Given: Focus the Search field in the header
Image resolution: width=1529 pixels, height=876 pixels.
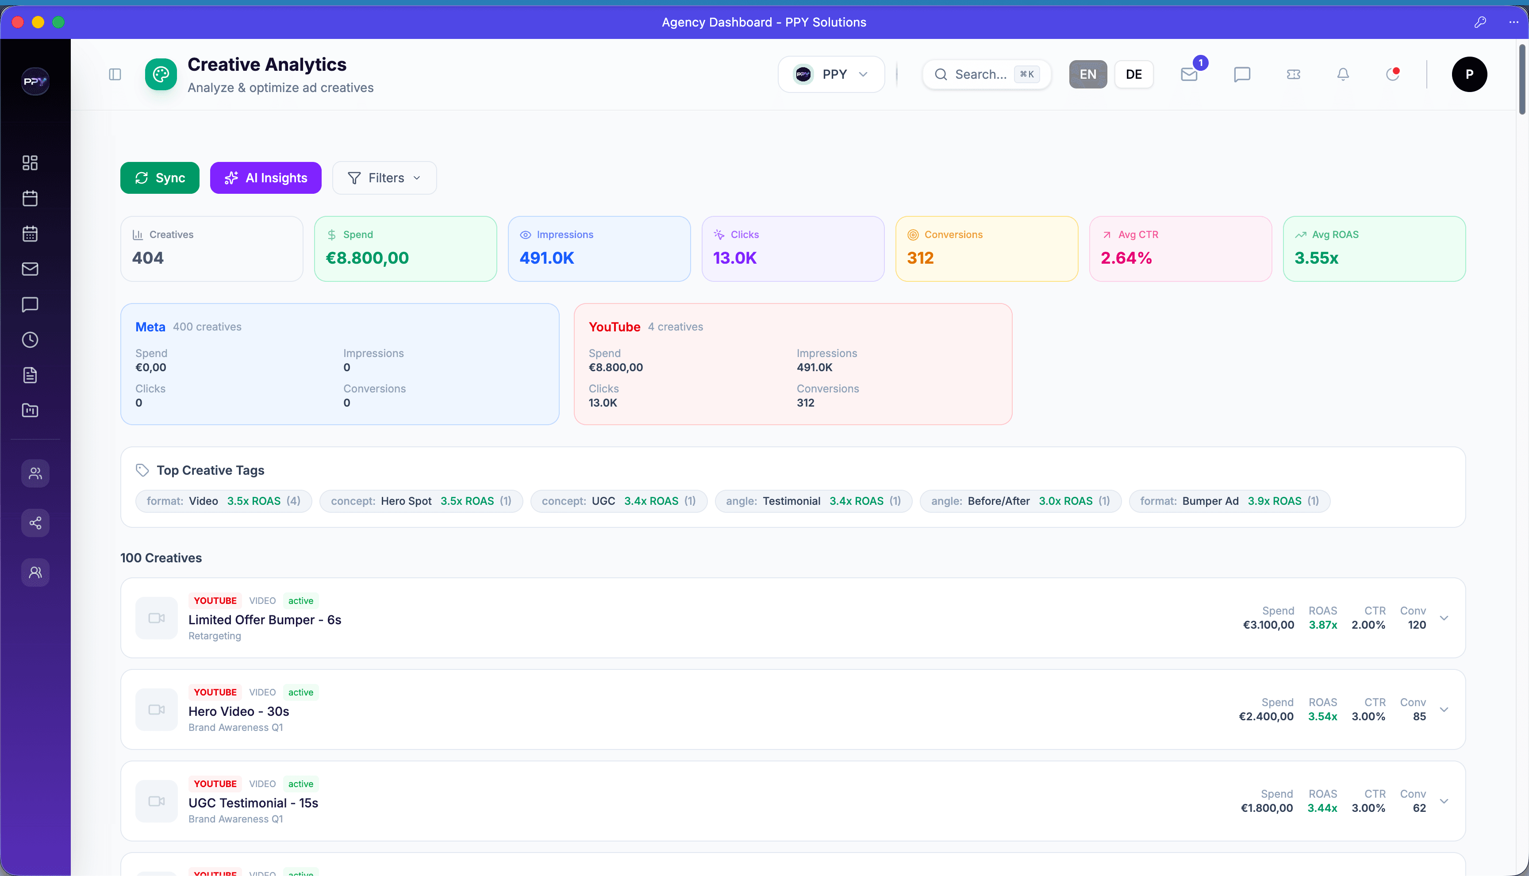Looking at the screenshot, I should (987, 74).
